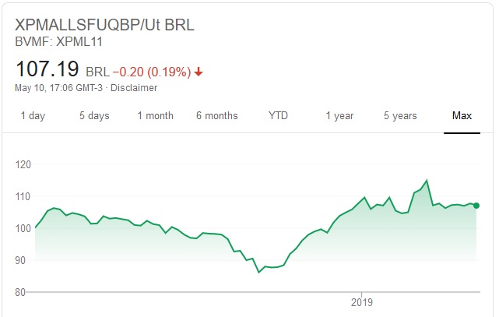Select the 5 days tab
Image resolution: width=499 pixels, height=317 pixels.
pos(94,116)
